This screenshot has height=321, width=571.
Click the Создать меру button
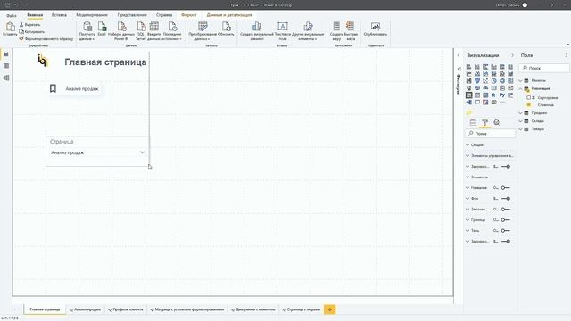pyautogui.click(x=336, y=31)
